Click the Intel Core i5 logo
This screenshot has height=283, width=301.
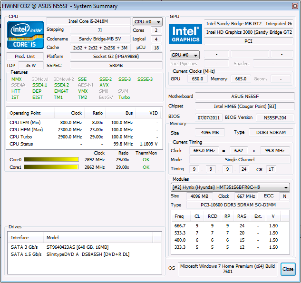pyautogui.click(x=26, y=35)
